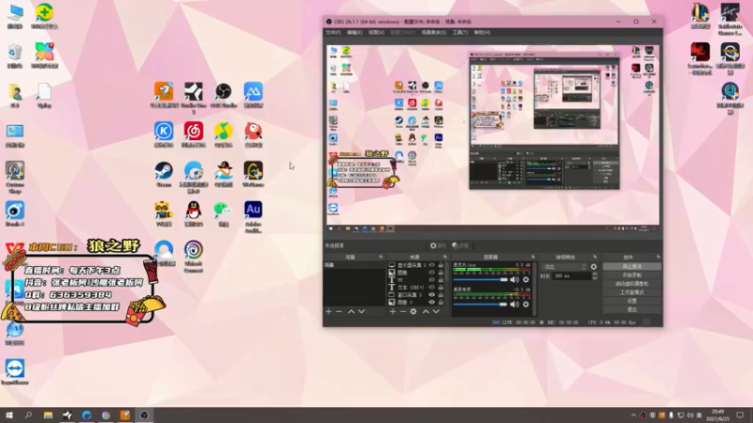Add a new source with the plus icon
Viewport: 753px width, 423px height.
[393, 312]
